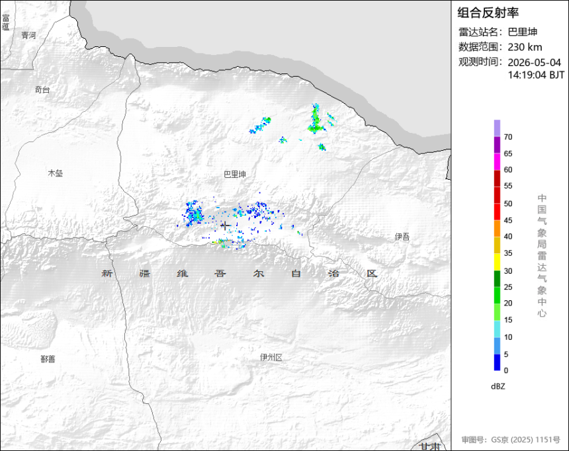Image resolution: width=569 pixels, height=451 pixels.
Task: Click the 区 character of the region name
Action: tap(372, 273)
